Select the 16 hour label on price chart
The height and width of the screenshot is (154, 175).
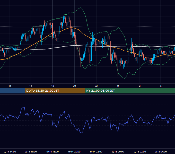pos(31,86)
